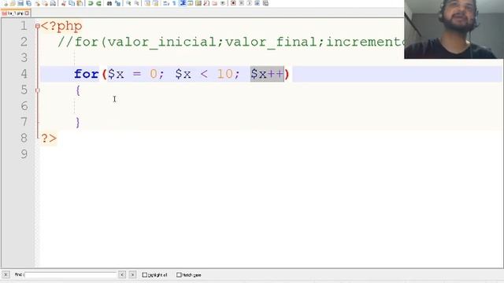
Task: Paste from clipboard using the Paste icon
Action: (x=80, y=3)
